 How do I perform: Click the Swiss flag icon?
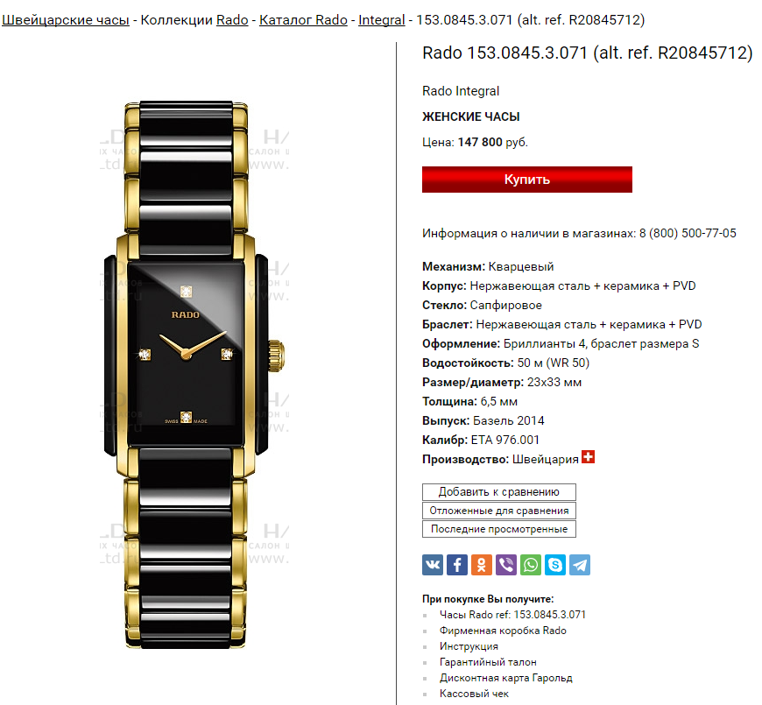click(x=588, y=457)
